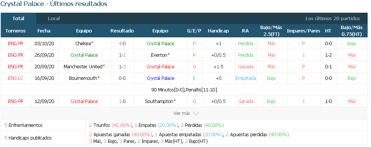Click the 90 Minutos penaltis note row
The image size is (371, 147).
click(x=184, y=90)
